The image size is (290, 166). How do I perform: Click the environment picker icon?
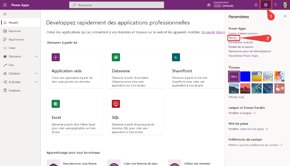pos(209,5)
